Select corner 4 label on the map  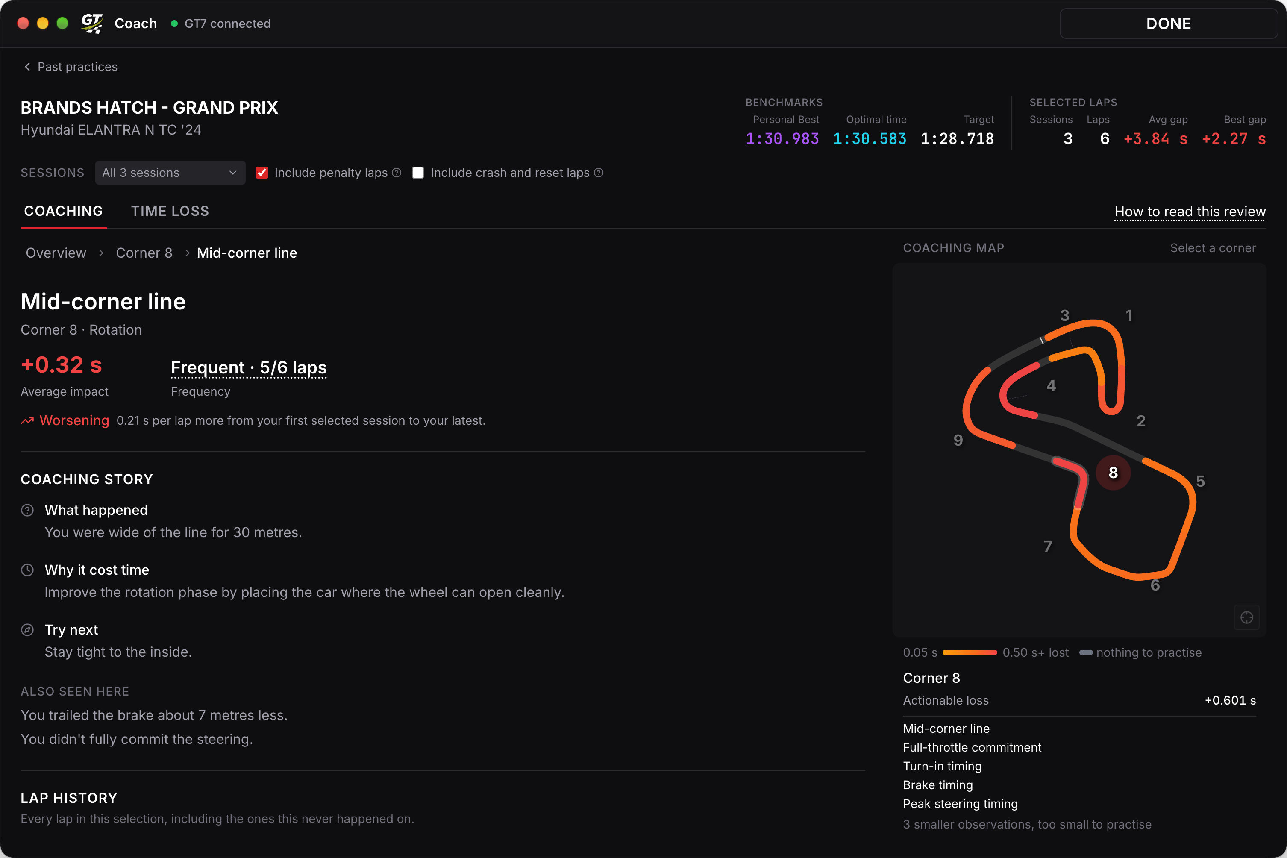(1051, 386)
